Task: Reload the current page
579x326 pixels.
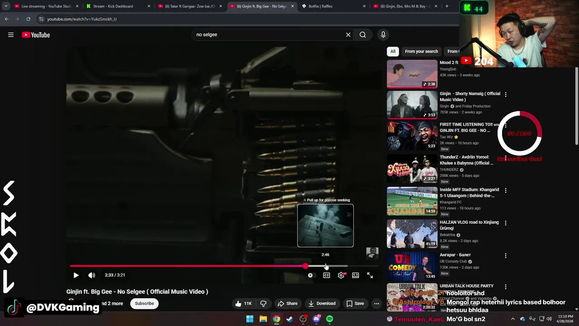Action: pyautogui.click(x=28, y=19)
